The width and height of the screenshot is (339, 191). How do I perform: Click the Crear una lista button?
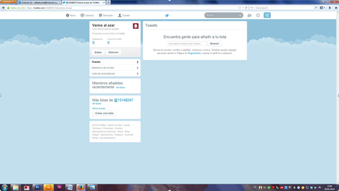[x=104, y=113]
